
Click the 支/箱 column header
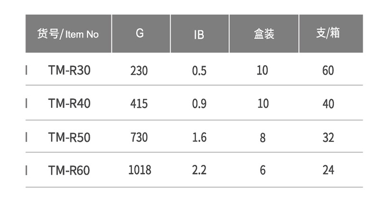click(x=328, y=34)
